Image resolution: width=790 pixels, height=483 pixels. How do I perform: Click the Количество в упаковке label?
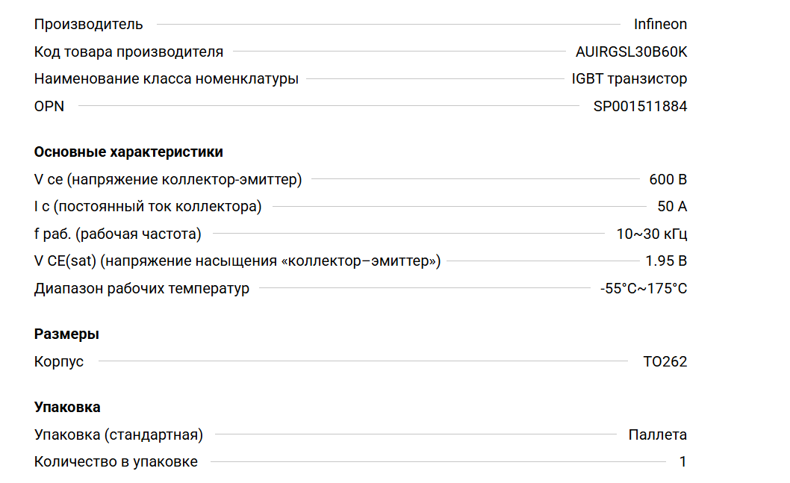click(116, 461)
